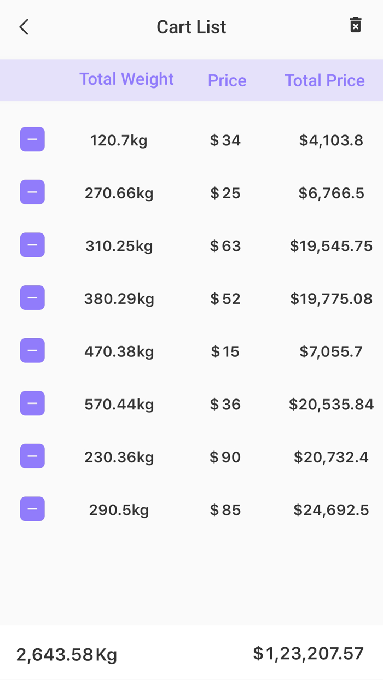Remove the 270.66kg item from the cart

(x=32, y=192)
